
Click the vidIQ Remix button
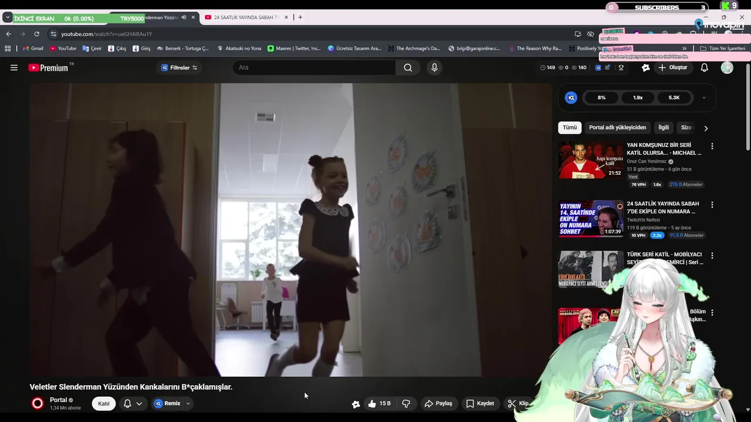(x=167, y=403)
